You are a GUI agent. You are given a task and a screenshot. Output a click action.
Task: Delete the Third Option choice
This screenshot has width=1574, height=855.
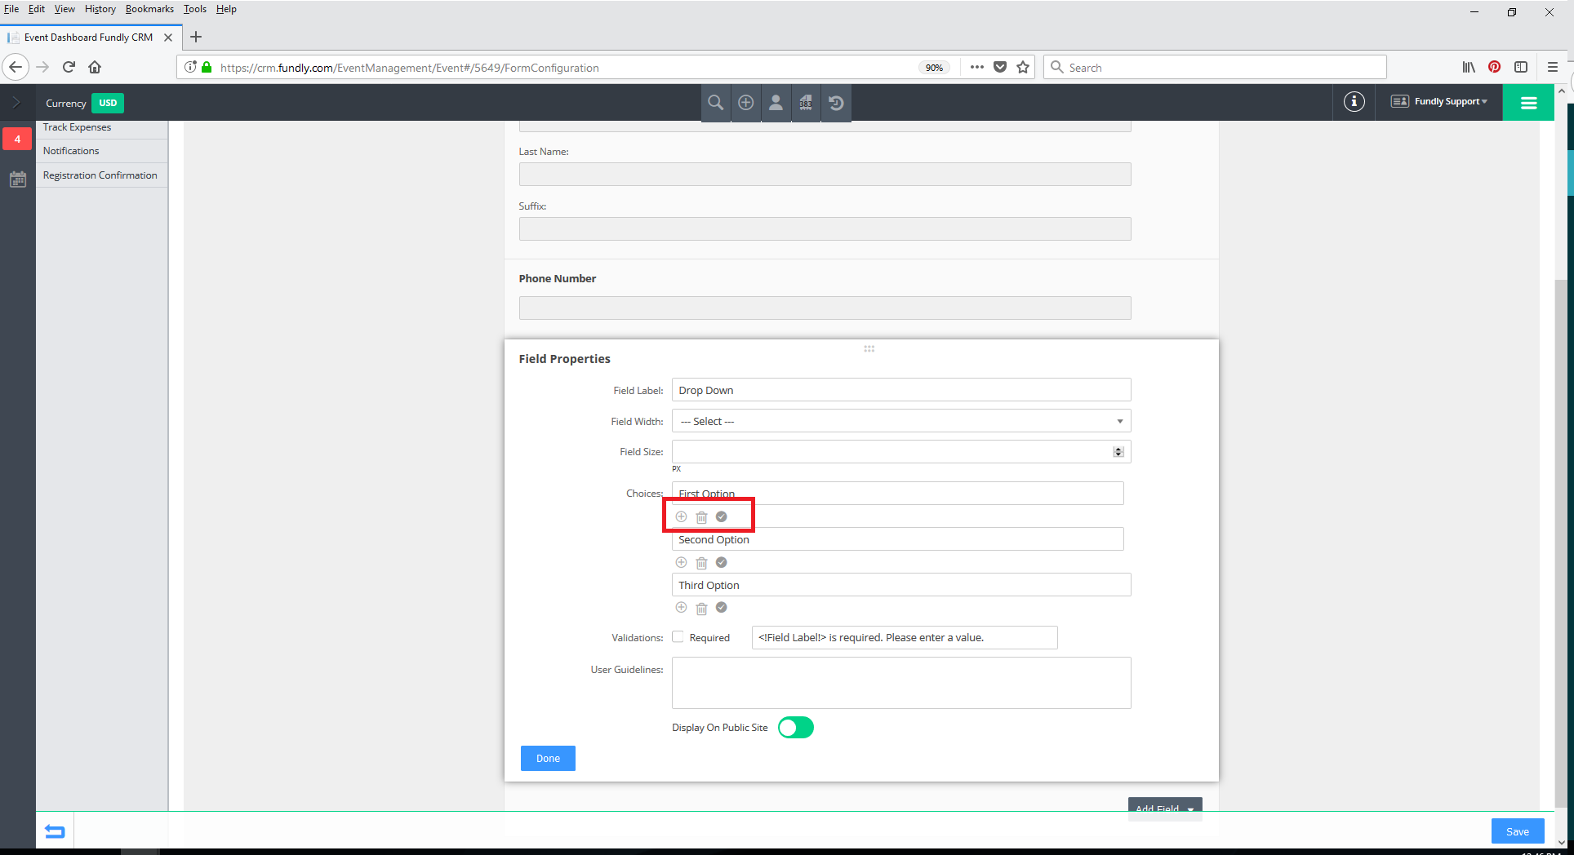701,609
